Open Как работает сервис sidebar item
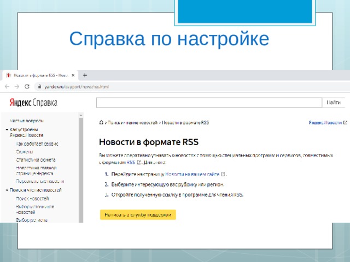The height and width of the screenshot is (262, 350). pyautogui.click(x=37, y=144)
